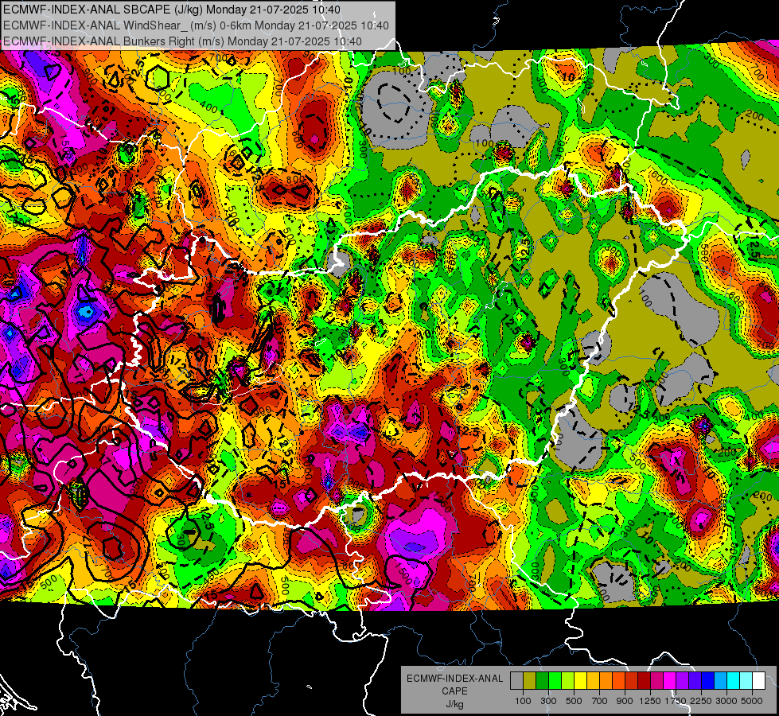
Task: Click the SBCAPE (J/kg) header line
Action: pyautogui.click(x=172, y=10)
